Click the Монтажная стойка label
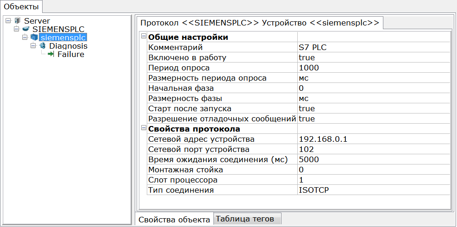Screen dimensions: 457x227 click(x=186, y=170)
